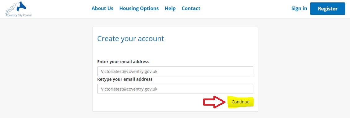This screenshot has height=118, width=350.
Task: Click the blue Register button
Action: click(x=328, y=9)
